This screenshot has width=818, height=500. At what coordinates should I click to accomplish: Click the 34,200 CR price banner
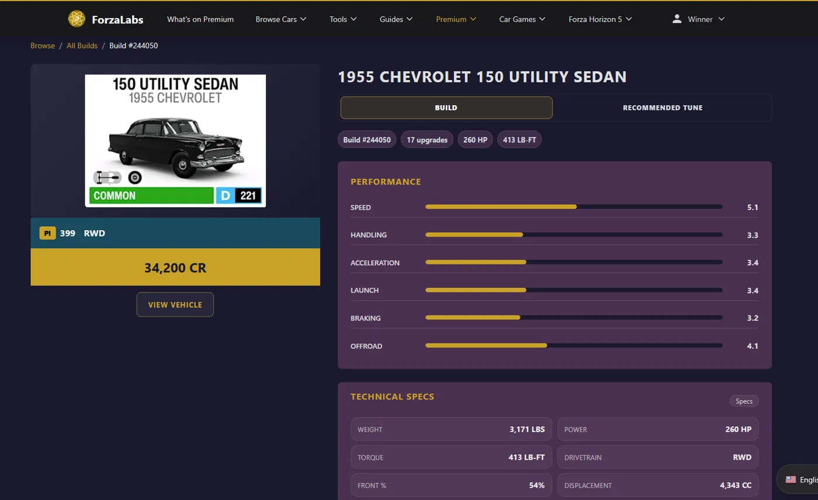pos(175,267)
